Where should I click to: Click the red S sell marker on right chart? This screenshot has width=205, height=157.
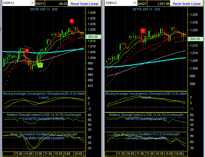(143, 31)
